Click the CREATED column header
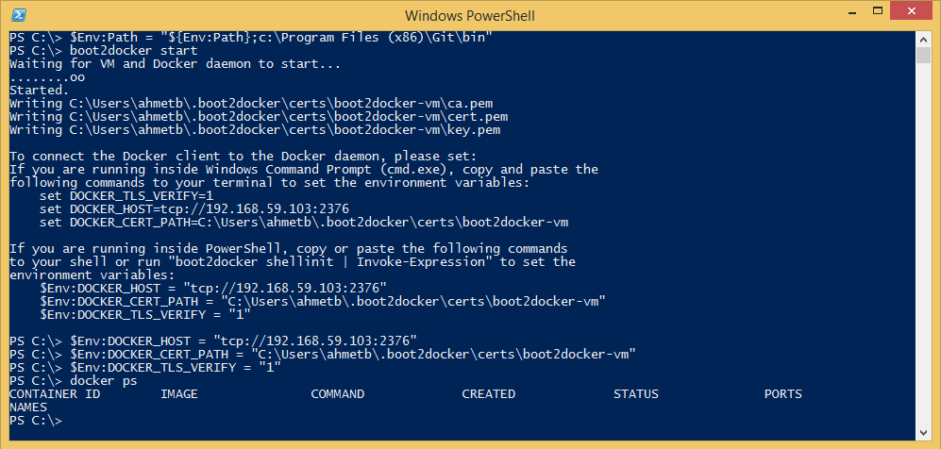Screen dimensions: 941x449 pos(489,394)
